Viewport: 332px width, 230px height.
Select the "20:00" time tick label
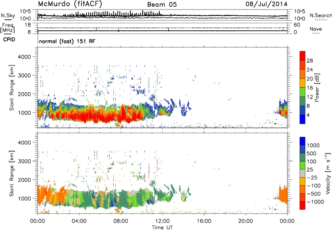click(x=245, y=221)
